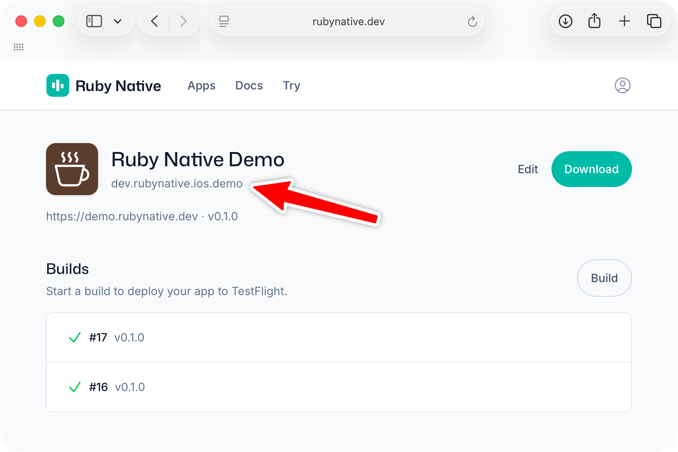The height and width of the screenshot is (452, 678).
Task: Click the green checkmark on build #16
Action: [75, 387]
